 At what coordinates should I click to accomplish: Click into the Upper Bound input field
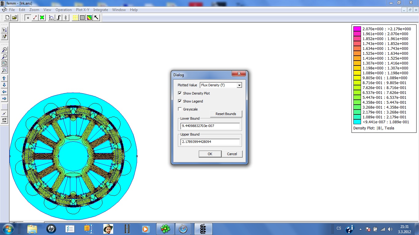click(x=210, y=142)
